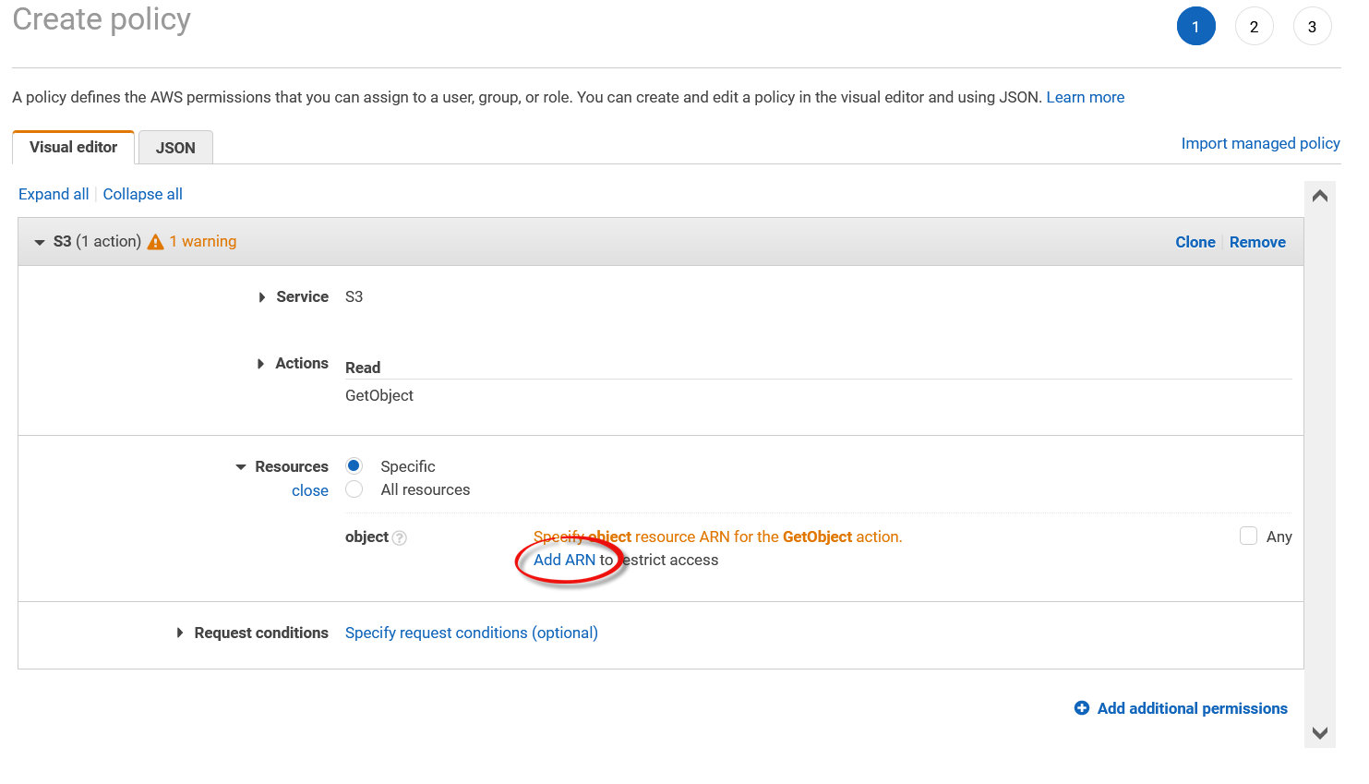Click the warning triangle icon beside S3
This screenshot has height=784, width=1369.
155,242
